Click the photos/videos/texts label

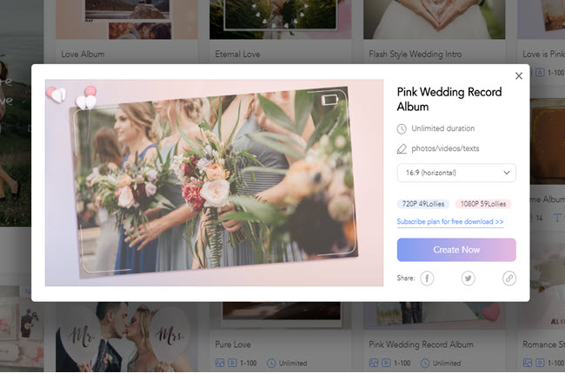(445, 148)
